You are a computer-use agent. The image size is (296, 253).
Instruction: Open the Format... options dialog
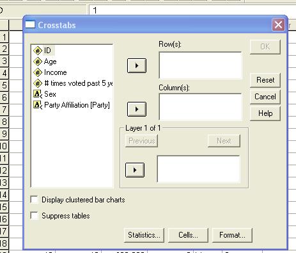pos(232,235)
